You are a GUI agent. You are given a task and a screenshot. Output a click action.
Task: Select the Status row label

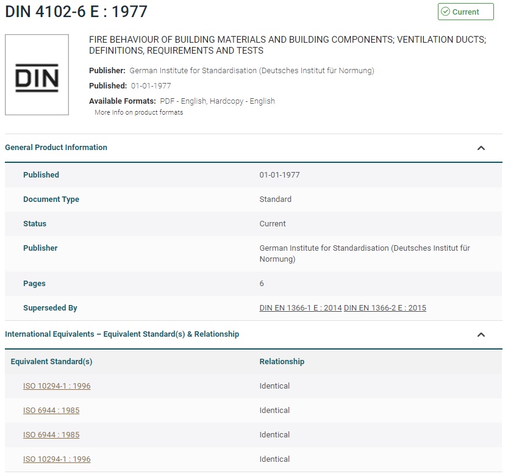coord(35,223)
